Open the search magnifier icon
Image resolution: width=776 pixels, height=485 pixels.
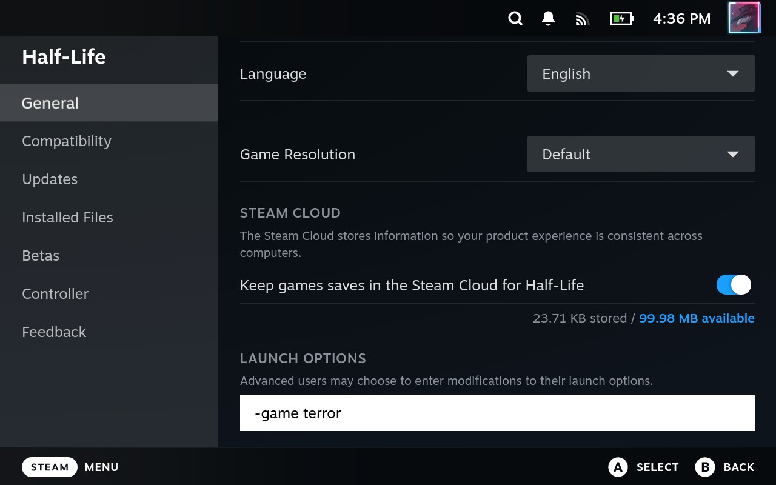pos(515,19)
